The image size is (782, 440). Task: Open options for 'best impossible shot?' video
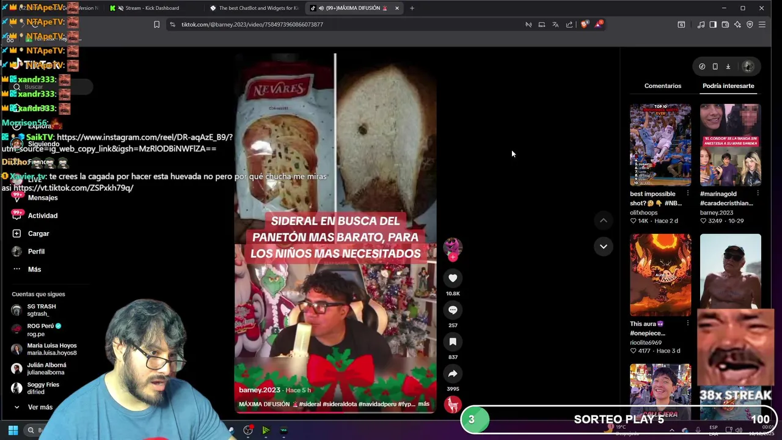(x=687, y=194)
